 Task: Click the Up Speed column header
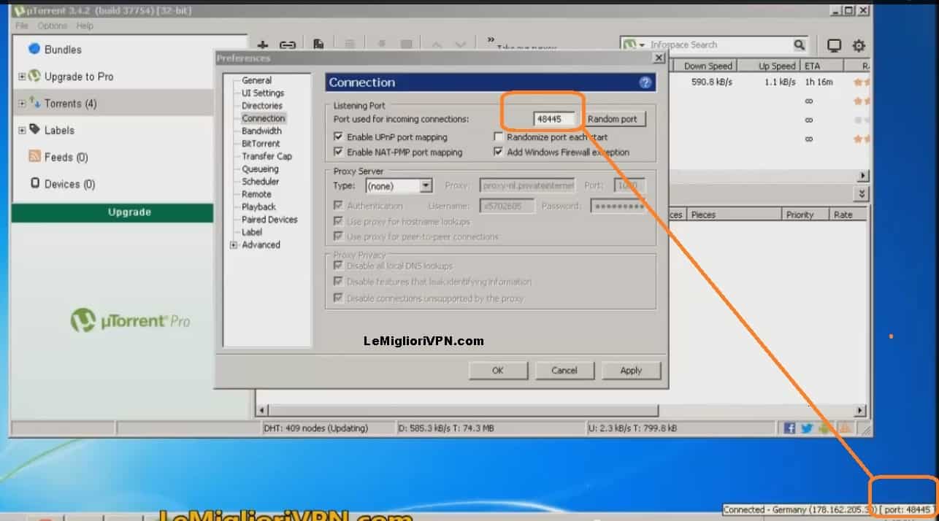pos(768,66)
